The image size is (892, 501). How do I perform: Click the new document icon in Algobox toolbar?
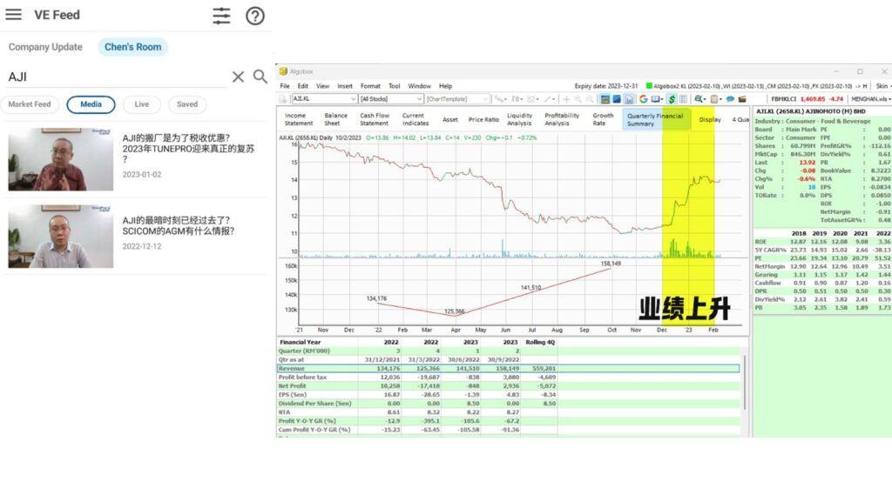pos(283,99)
